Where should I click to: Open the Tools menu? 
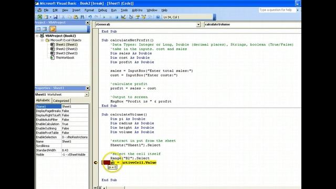(x=124, y=10)
